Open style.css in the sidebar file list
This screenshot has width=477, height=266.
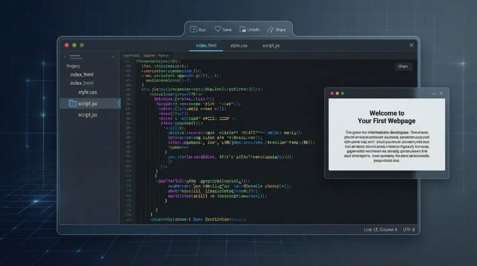(87, 92)
